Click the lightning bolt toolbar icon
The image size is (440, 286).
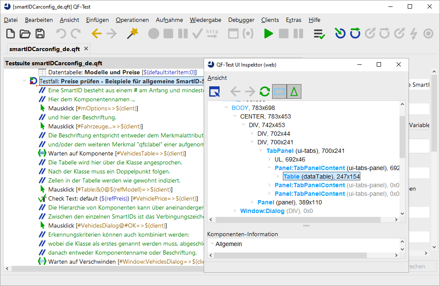pos(414,33)
